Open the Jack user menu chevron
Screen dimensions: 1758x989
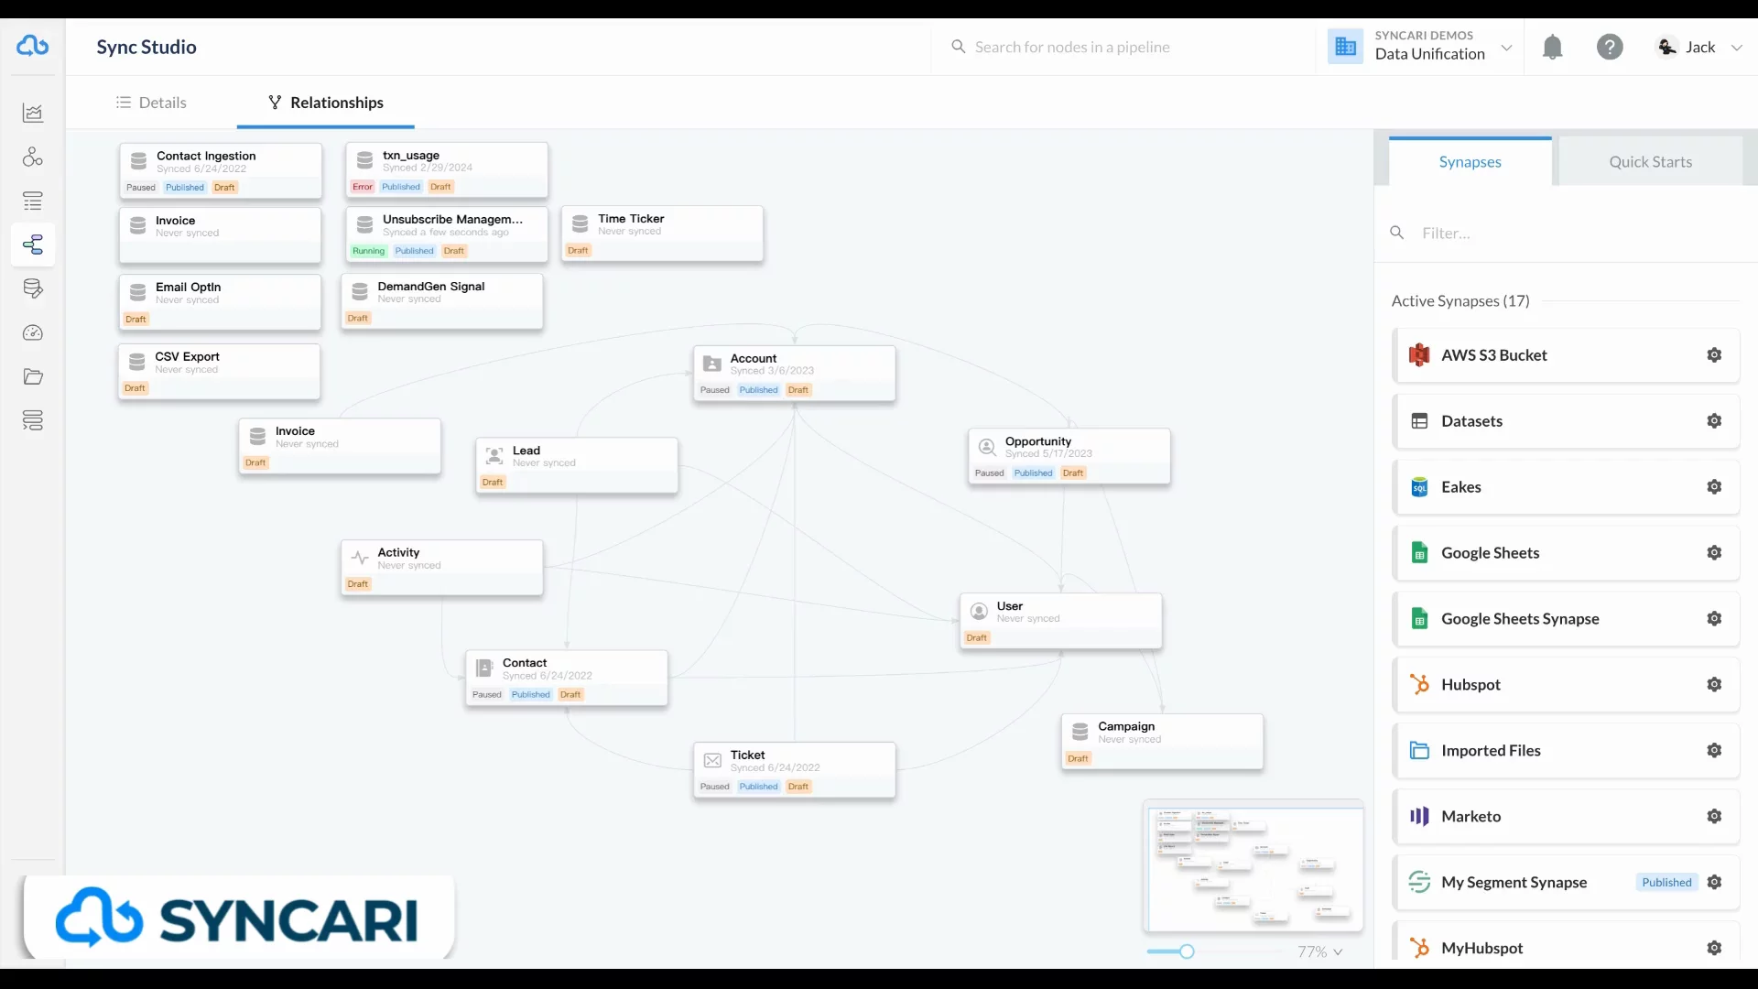(x=1736, y=48)
